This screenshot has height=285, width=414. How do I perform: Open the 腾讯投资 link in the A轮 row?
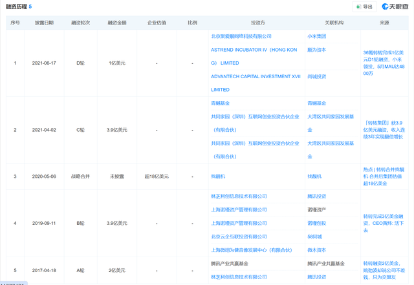tap(316, 277)
